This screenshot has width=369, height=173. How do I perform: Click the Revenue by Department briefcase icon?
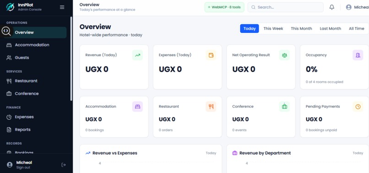tap(234, 153)
